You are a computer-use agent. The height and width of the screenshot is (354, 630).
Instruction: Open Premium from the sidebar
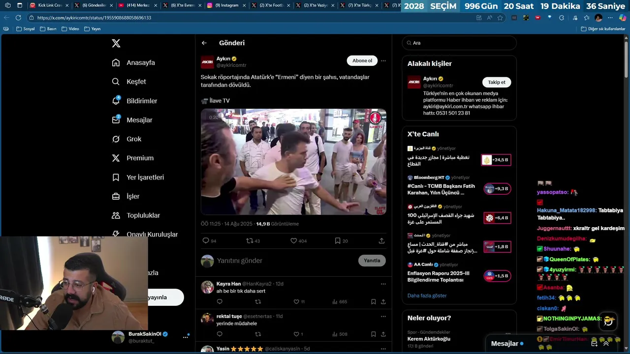click(140, 158)
